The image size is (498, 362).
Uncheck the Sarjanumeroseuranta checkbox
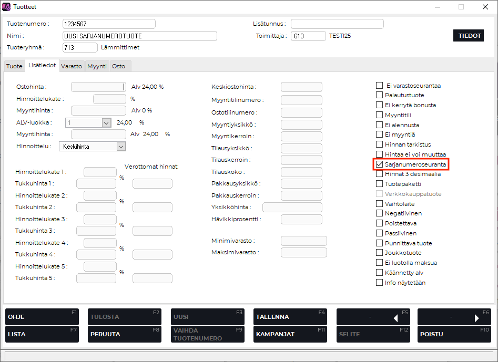click(x=379, y=164)
